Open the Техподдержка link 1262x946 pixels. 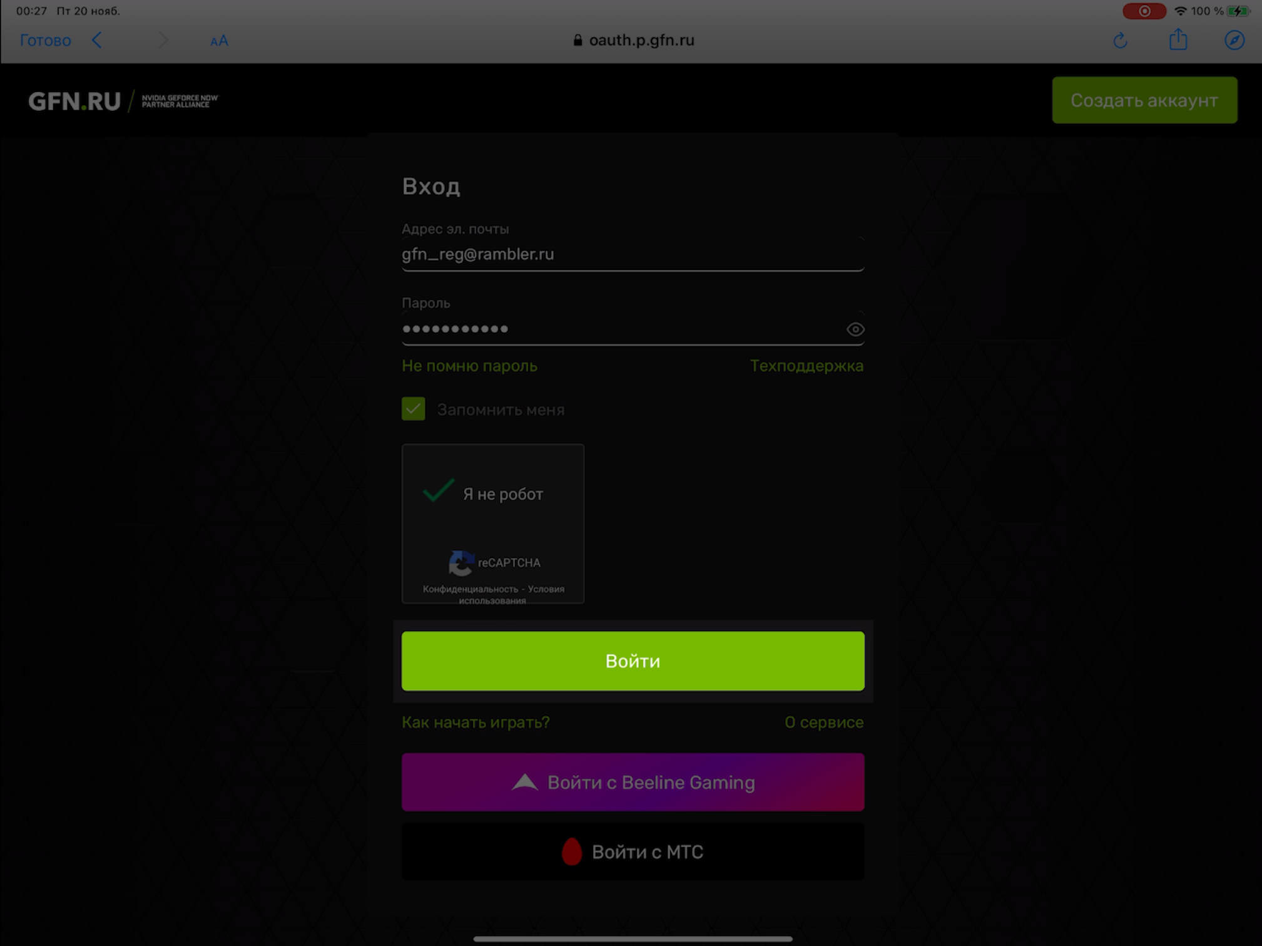807,366
